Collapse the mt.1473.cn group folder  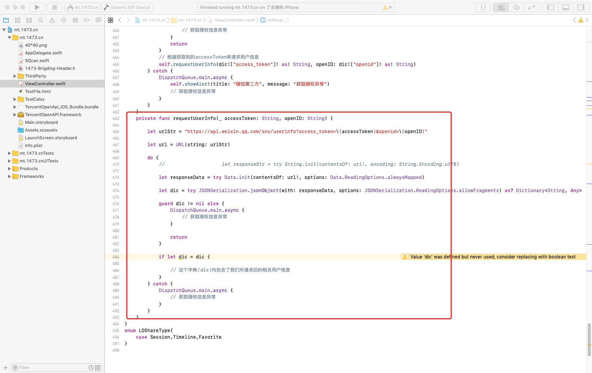(x=10, y=37)
